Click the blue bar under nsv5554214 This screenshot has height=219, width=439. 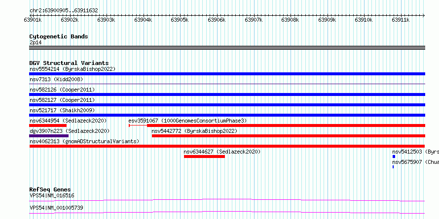227,74
